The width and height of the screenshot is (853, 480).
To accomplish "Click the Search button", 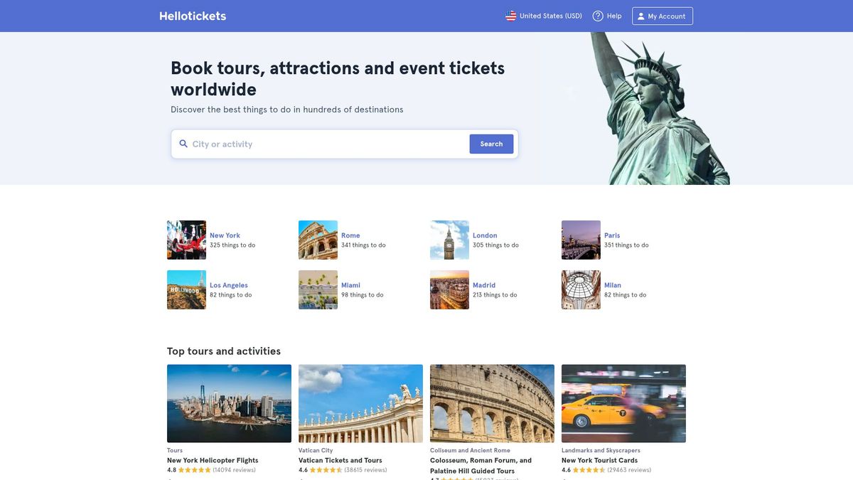I will 490,144.
